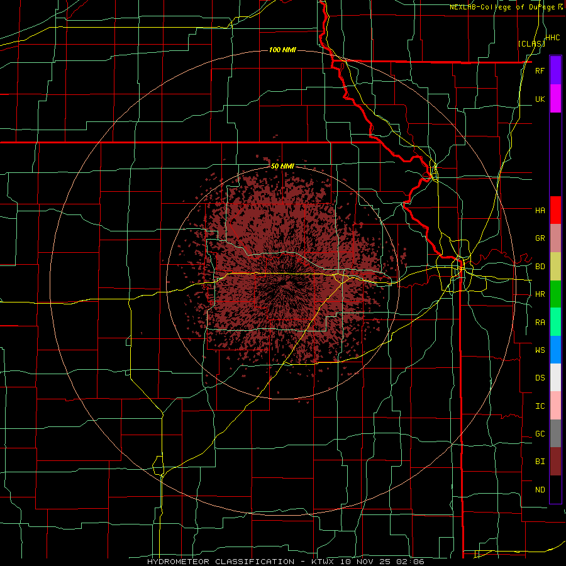
Task: Click the RF purple color swatch in legend
Action: (x=555, y=70)
